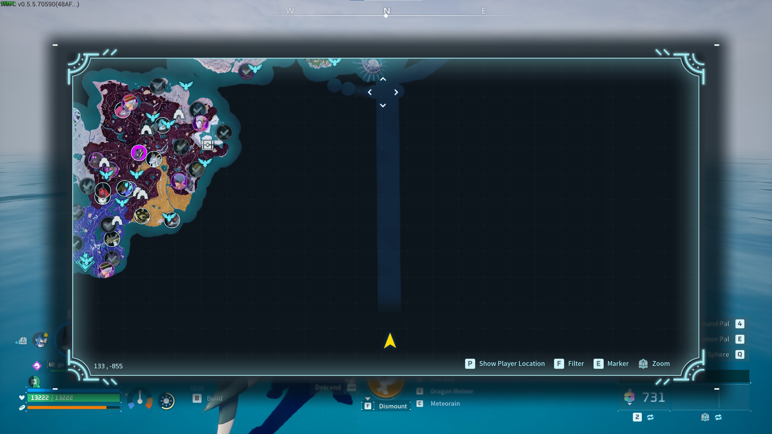
Task: Select the red striped-hat NPC map icon
Action: (130, 102)
